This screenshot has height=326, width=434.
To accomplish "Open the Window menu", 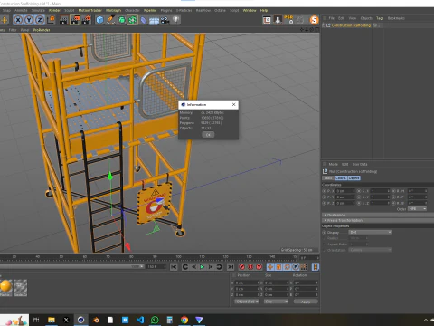I will pyautogui.click(x=250, y=10).
